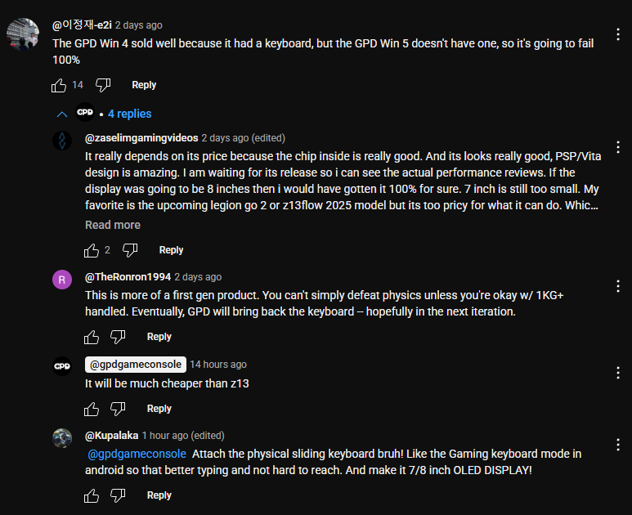
Task: Reply to @gpdgameconsole's comment
Action: 159,409
